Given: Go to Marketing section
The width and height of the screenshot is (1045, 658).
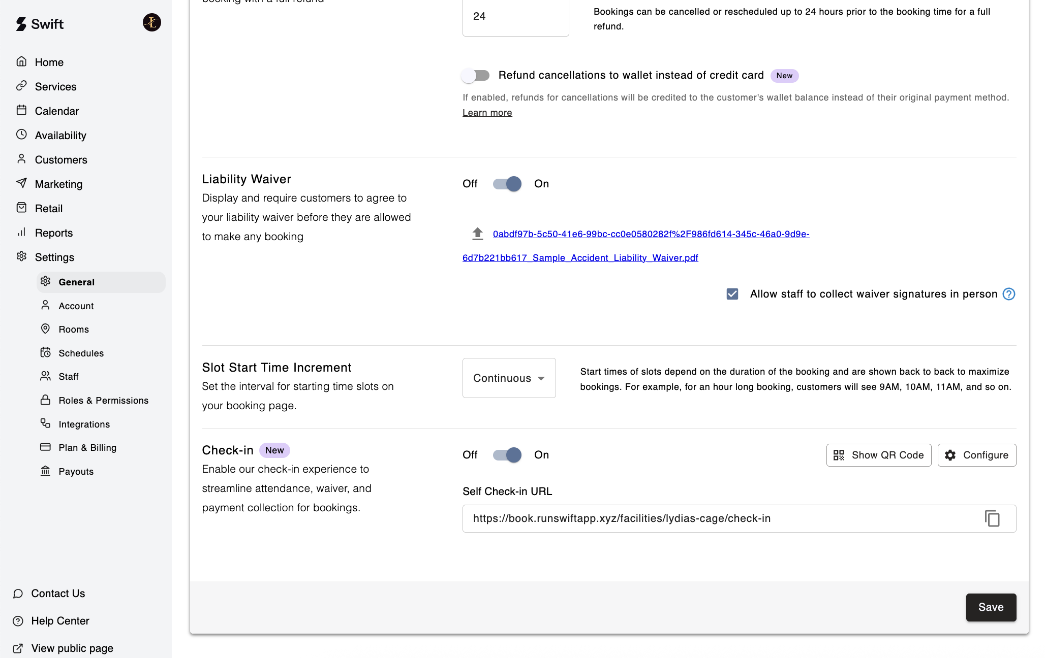Looking at the screenshot, I should [58, 184].
